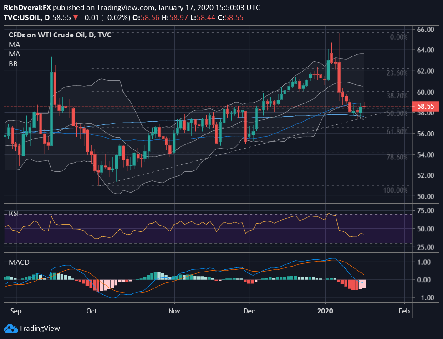Click the 54.00 price axis value
Screen dimensions: 443x339
point(426,154)
